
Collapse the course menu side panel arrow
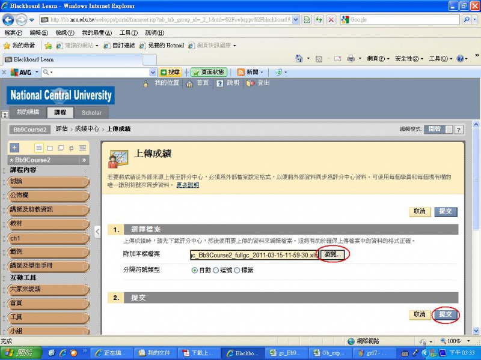pyautogui.click(x=97, y=231)
